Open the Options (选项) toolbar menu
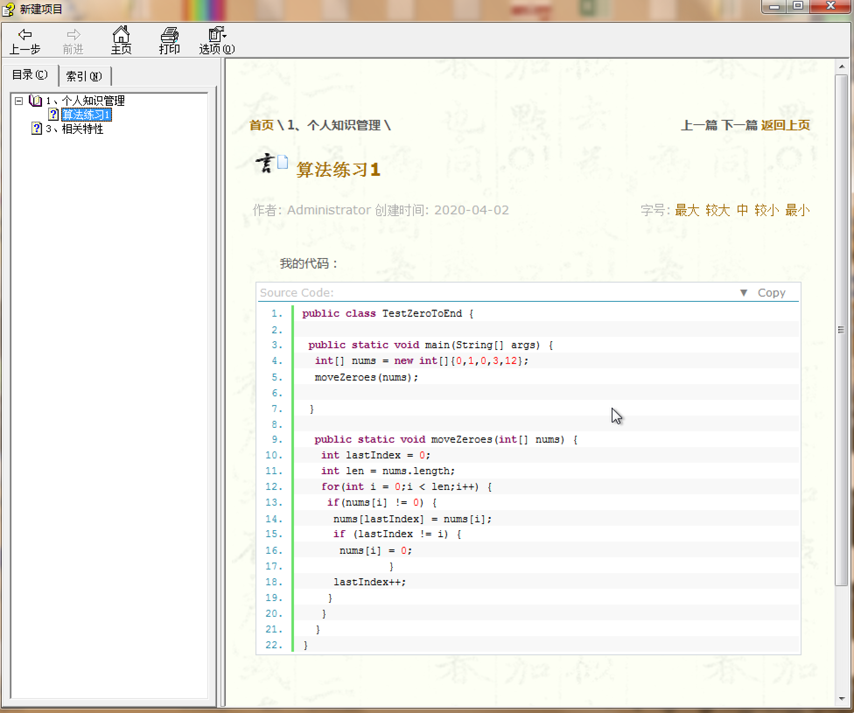Viewport: 854px width, 713px height. 217,41
